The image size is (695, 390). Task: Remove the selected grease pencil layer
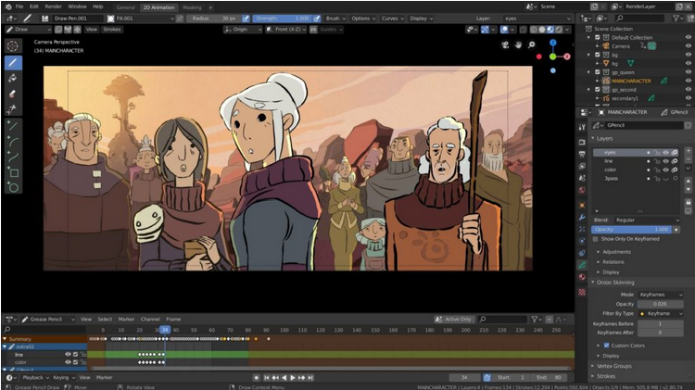click(x=689, y=159)
